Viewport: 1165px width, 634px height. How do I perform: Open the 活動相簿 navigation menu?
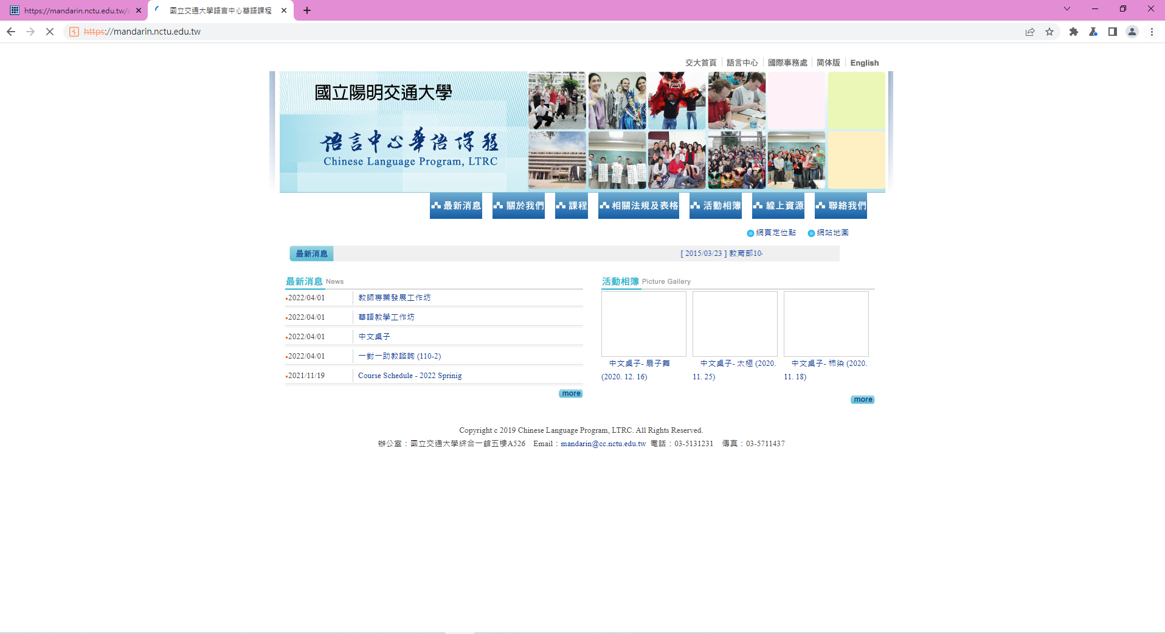click(716, 205)
